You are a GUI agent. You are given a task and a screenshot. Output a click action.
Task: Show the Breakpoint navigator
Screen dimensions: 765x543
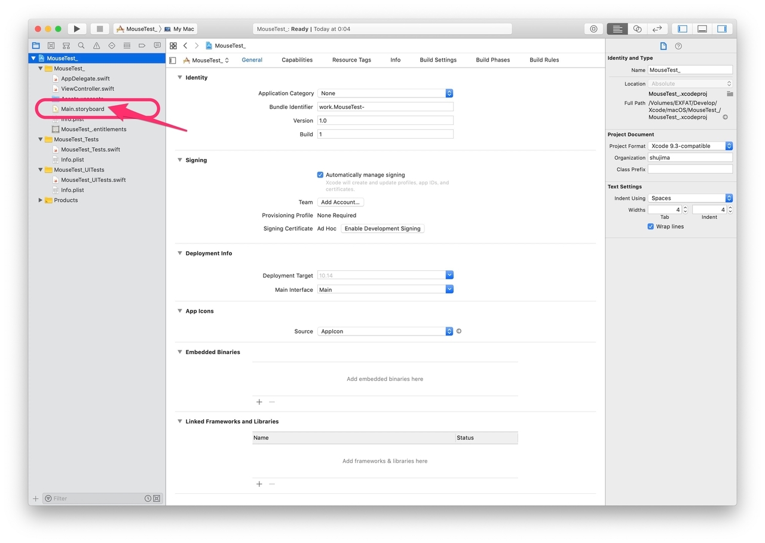coord(142,45)
